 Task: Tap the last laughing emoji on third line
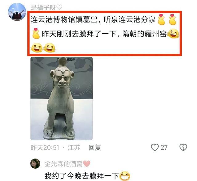49,48
